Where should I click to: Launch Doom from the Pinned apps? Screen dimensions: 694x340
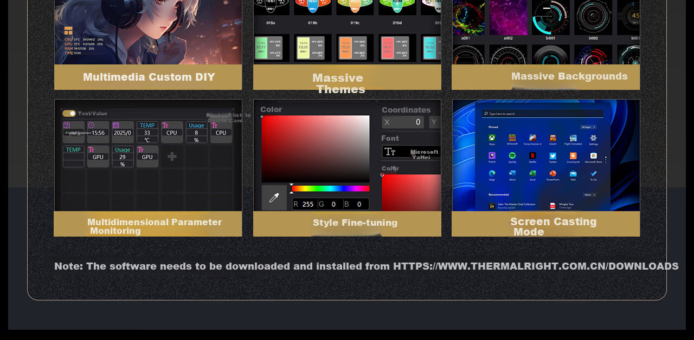[x=552, y=139]
